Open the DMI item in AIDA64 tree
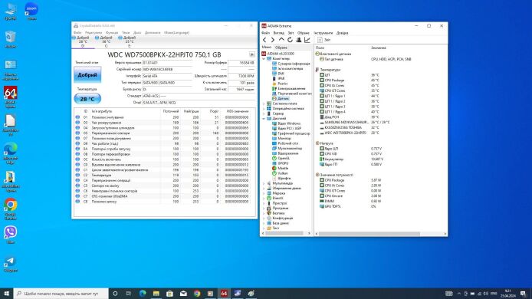Screen dimensions: 532x299 277,74
